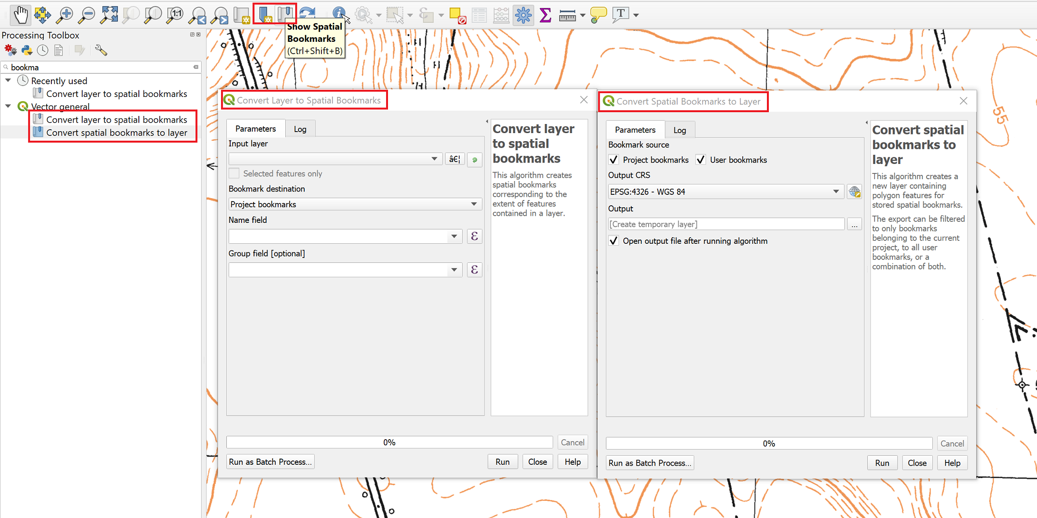
Task: Switch to Log tab in Convert Layer dialog
Action: 300,129
